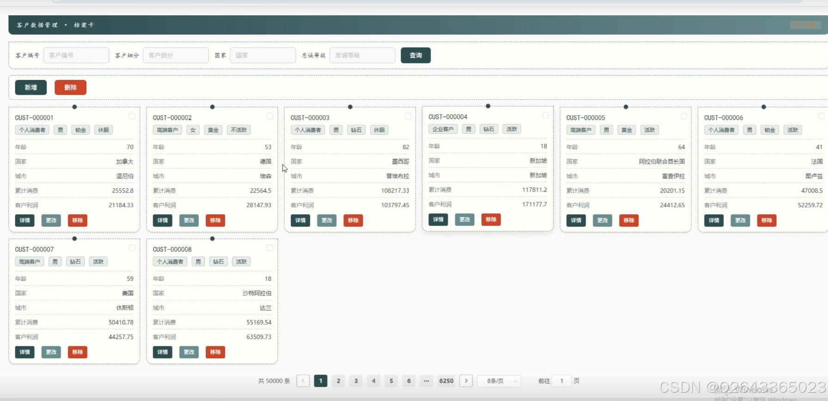Open 详情 for customer CUST-000007
828x401 pixels.
25,352
